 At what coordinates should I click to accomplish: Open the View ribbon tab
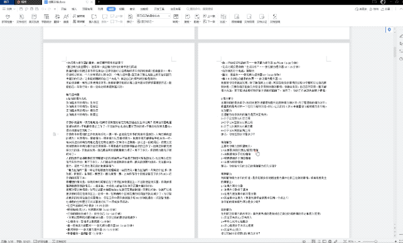tap(122, 9)
